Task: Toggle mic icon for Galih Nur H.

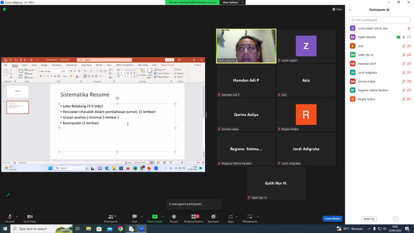Action: click(404, 55)
